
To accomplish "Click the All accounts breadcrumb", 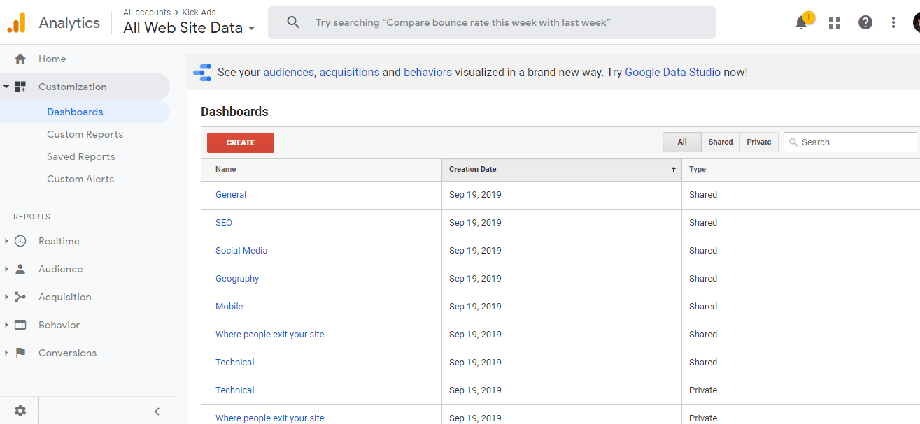I will point(147,13).
